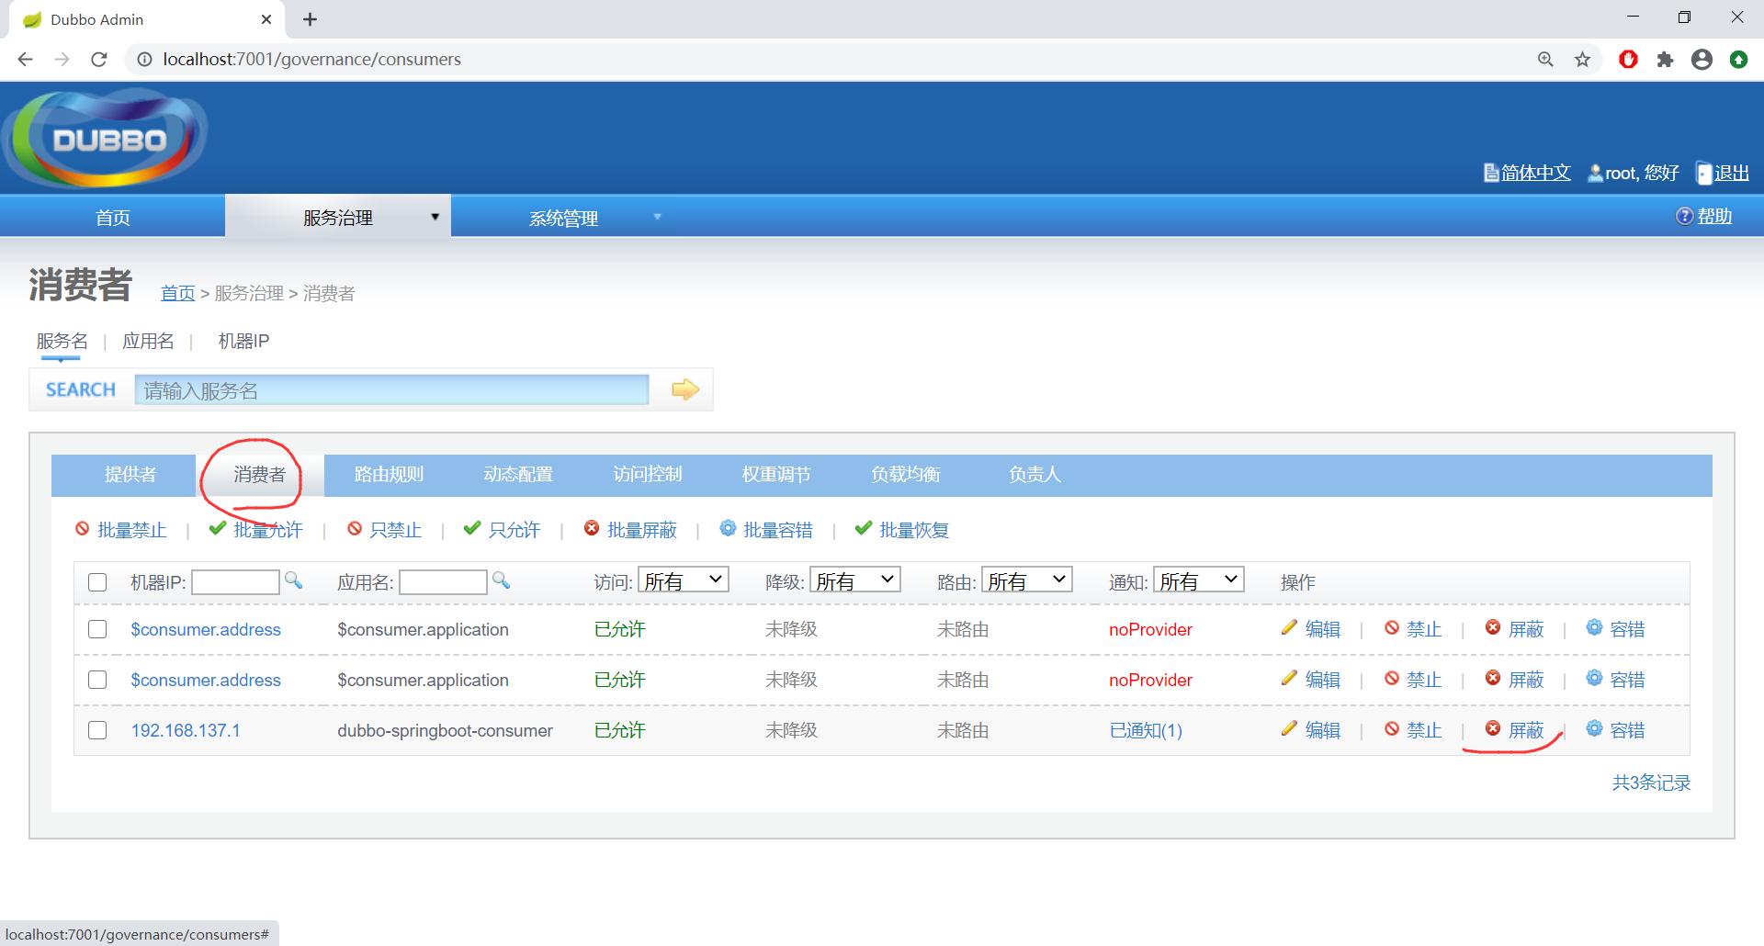This screenshot has height=946, width=1764.
Task: Open the browser profile avatar icon
Action: click(x=1702, y=60)
